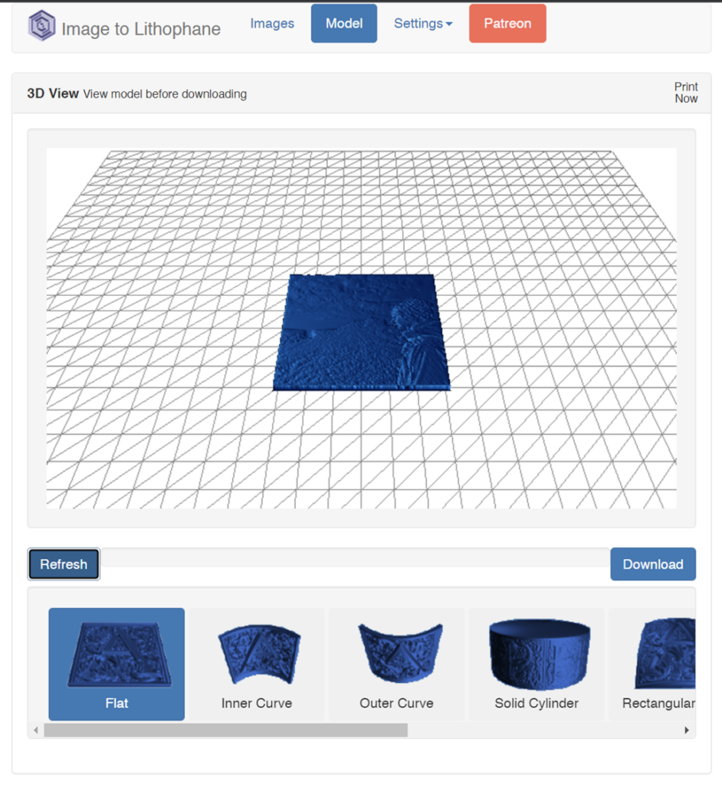Click the Image to Lithophane title
The width and height of the screenshot is (722, 785).
coord(141,28)
